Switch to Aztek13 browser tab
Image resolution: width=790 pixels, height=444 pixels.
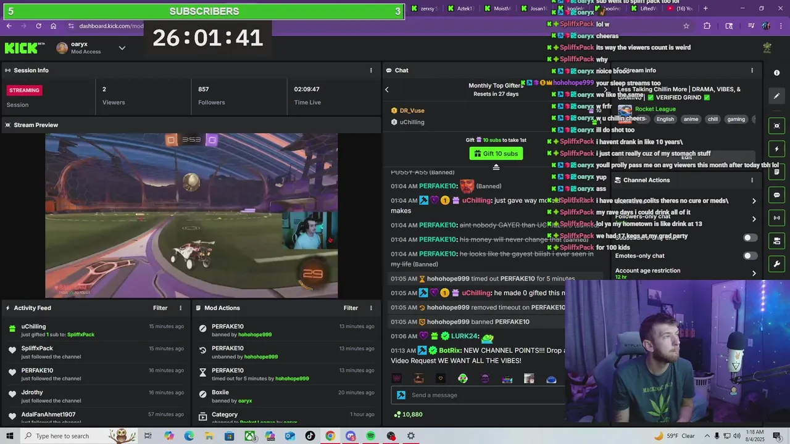(460, 9)
